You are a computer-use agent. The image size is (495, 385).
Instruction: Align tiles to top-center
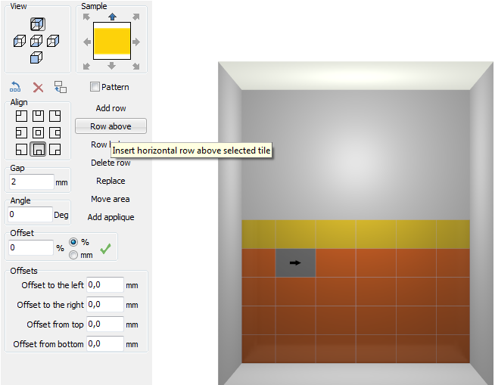pyautogui.click(x=38, y=116)
